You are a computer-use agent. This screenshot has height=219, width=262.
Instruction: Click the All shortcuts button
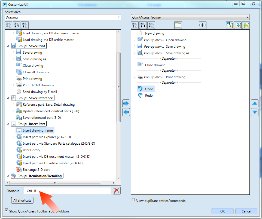22,200
